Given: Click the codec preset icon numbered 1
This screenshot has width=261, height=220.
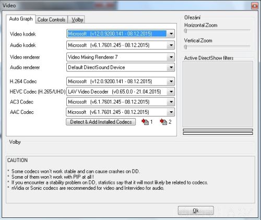Looking at the screenshot, I should 145,122.
